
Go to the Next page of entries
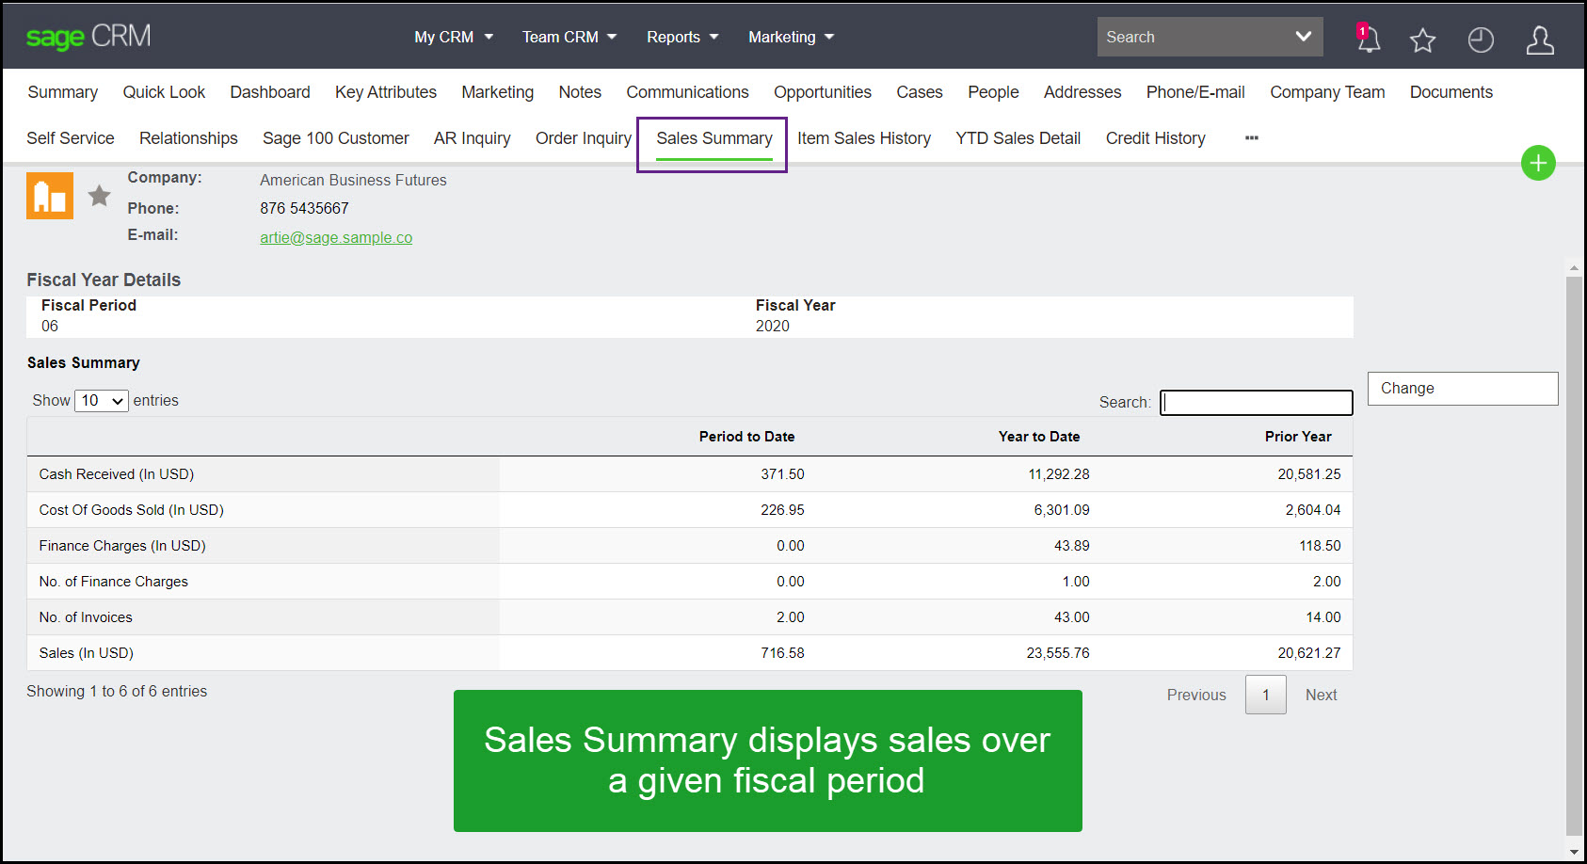pyautogui.click(x=1321, y=695)
